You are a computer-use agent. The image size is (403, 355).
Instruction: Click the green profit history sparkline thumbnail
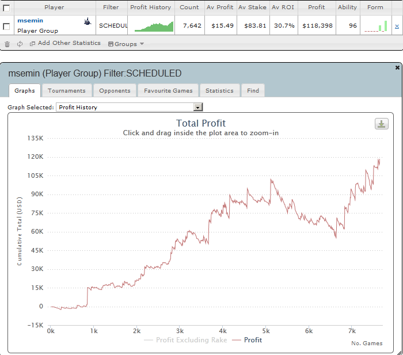154,26
